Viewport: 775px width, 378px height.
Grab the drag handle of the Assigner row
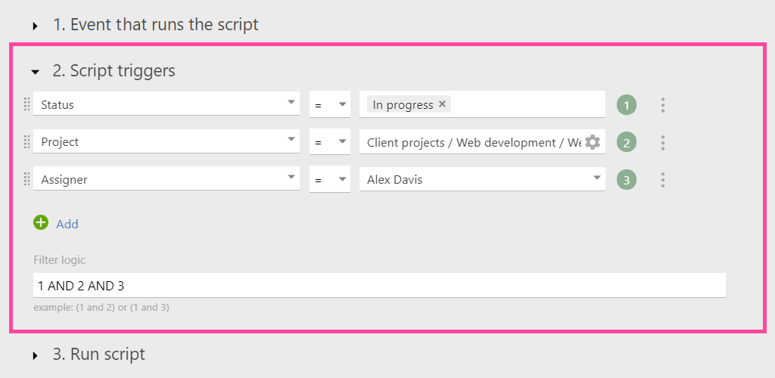pyautogui.click(x=26, y=180)
